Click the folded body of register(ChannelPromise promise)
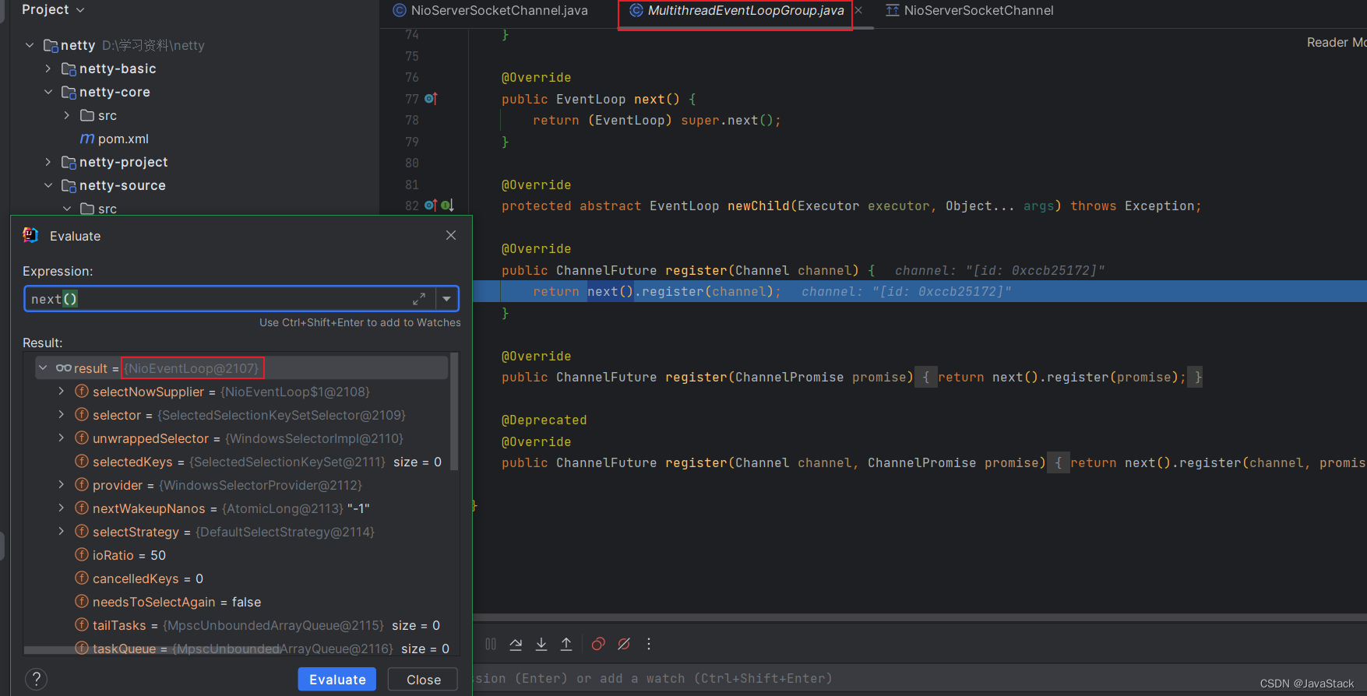1367x696 pixels. [1059, 377]
